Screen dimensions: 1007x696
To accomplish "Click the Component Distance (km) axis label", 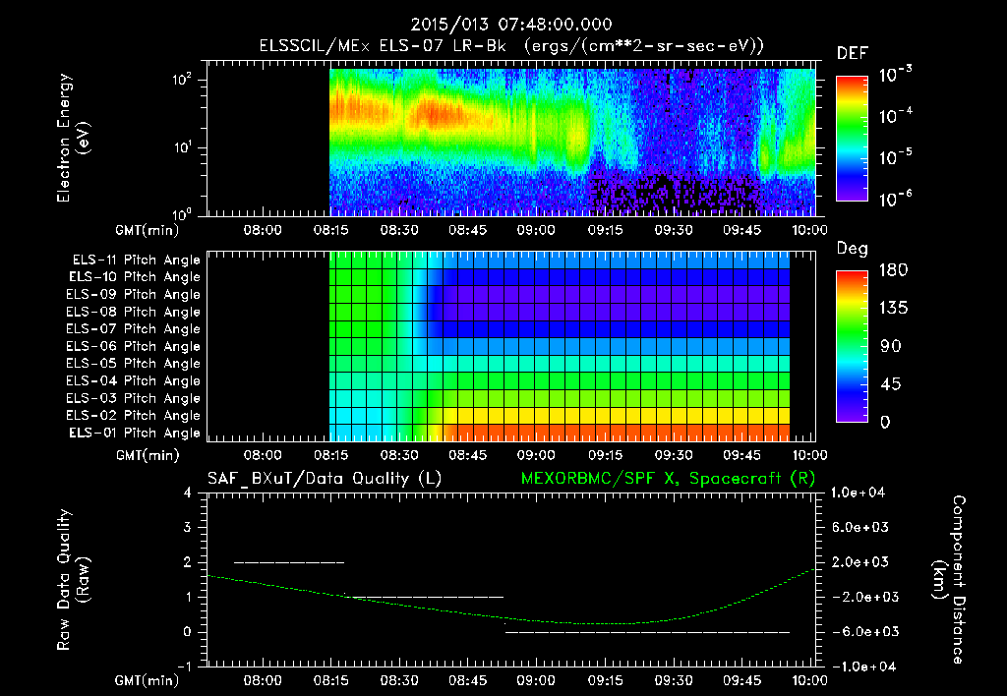I will [x=949, y=580].
